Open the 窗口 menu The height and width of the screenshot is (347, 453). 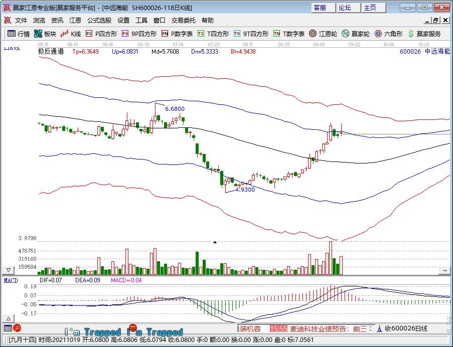point(159,20)
